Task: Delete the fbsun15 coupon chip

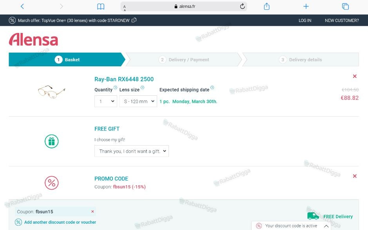Action: pos(92,212)
